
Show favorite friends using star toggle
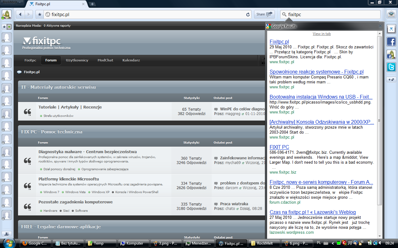click(4, 27)
